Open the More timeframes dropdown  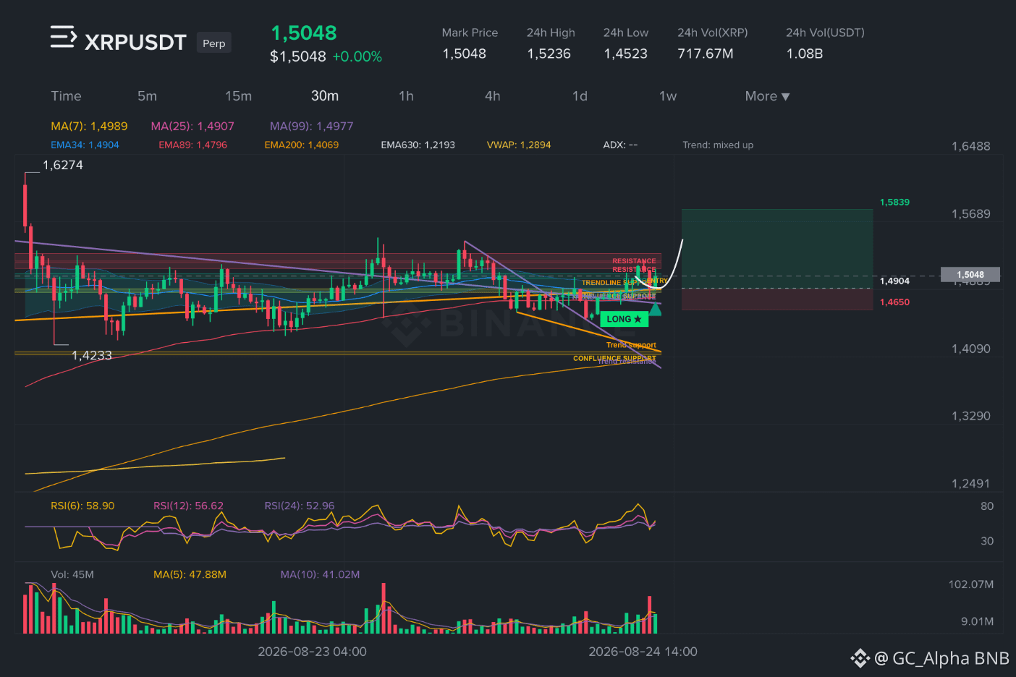[x=767, y=96]
